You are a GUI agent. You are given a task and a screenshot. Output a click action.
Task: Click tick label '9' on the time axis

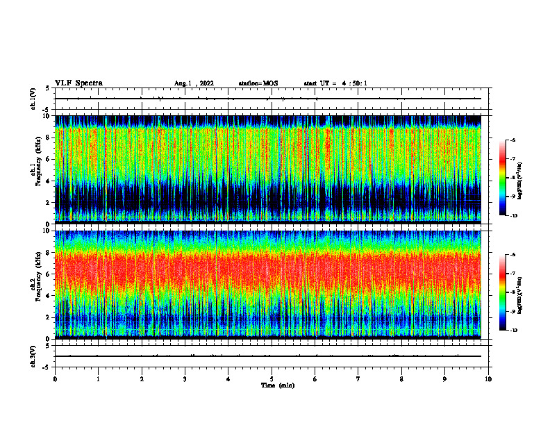pos(444,379)
